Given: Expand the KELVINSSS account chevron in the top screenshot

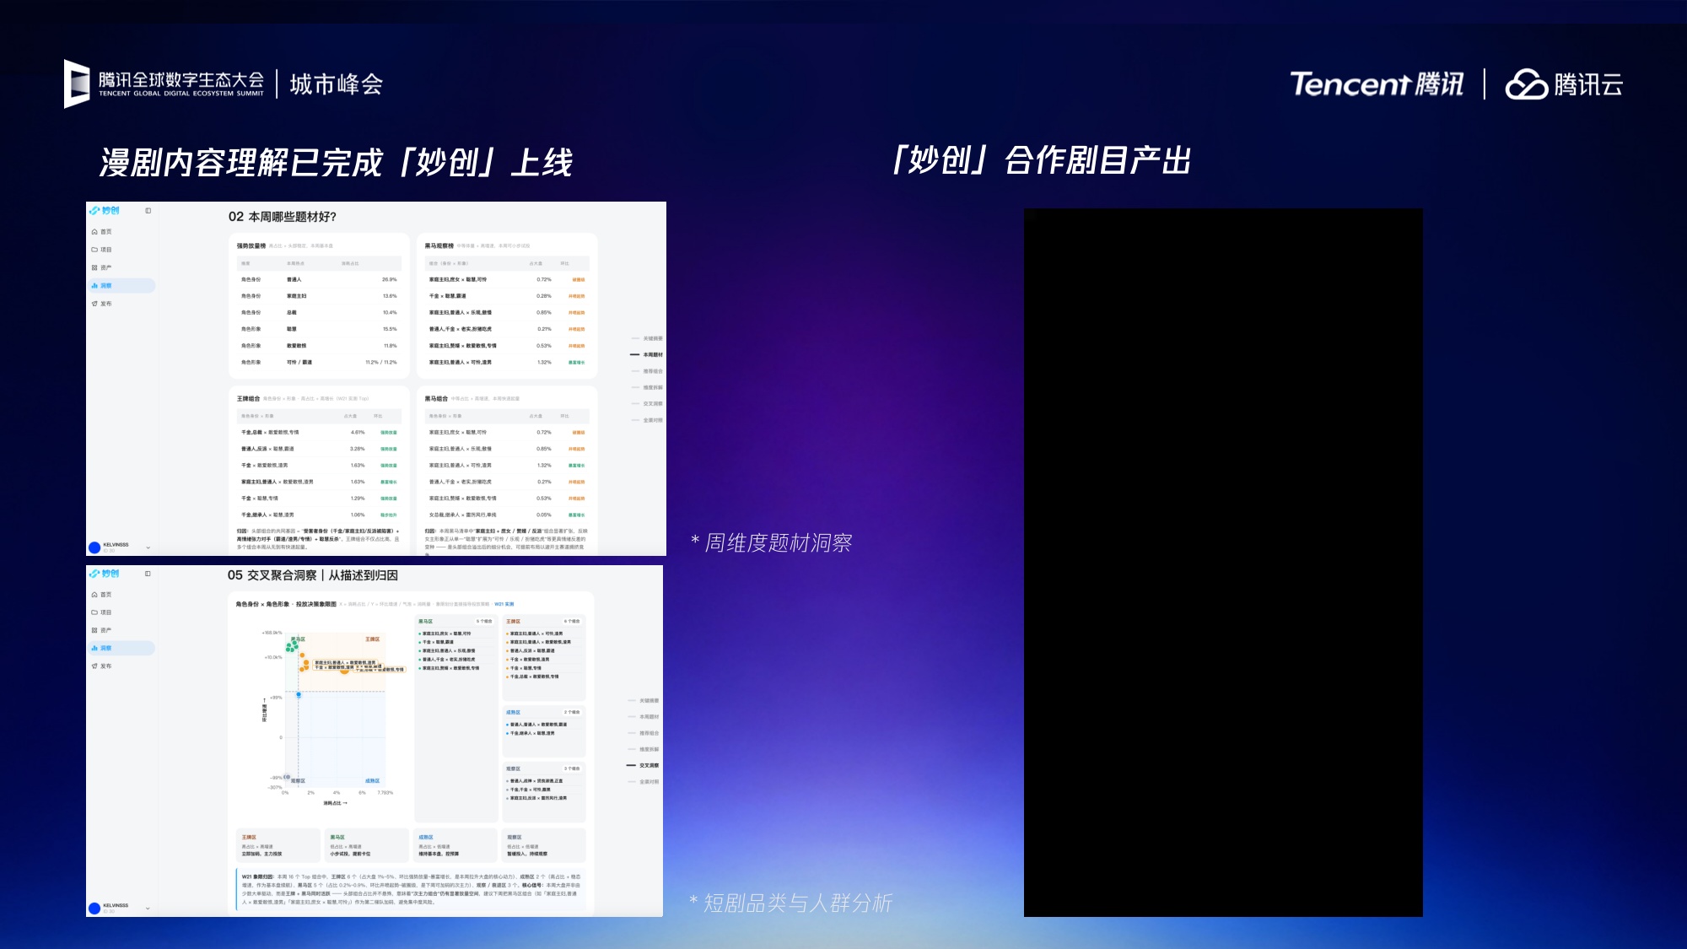Looking at the screenshot, I should pos(148,547).
